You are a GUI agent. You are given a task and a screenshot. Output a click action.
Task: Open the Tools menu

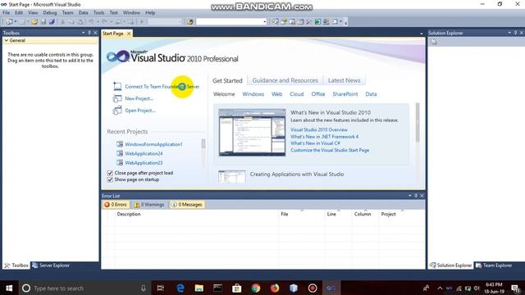tap(98, 13)
